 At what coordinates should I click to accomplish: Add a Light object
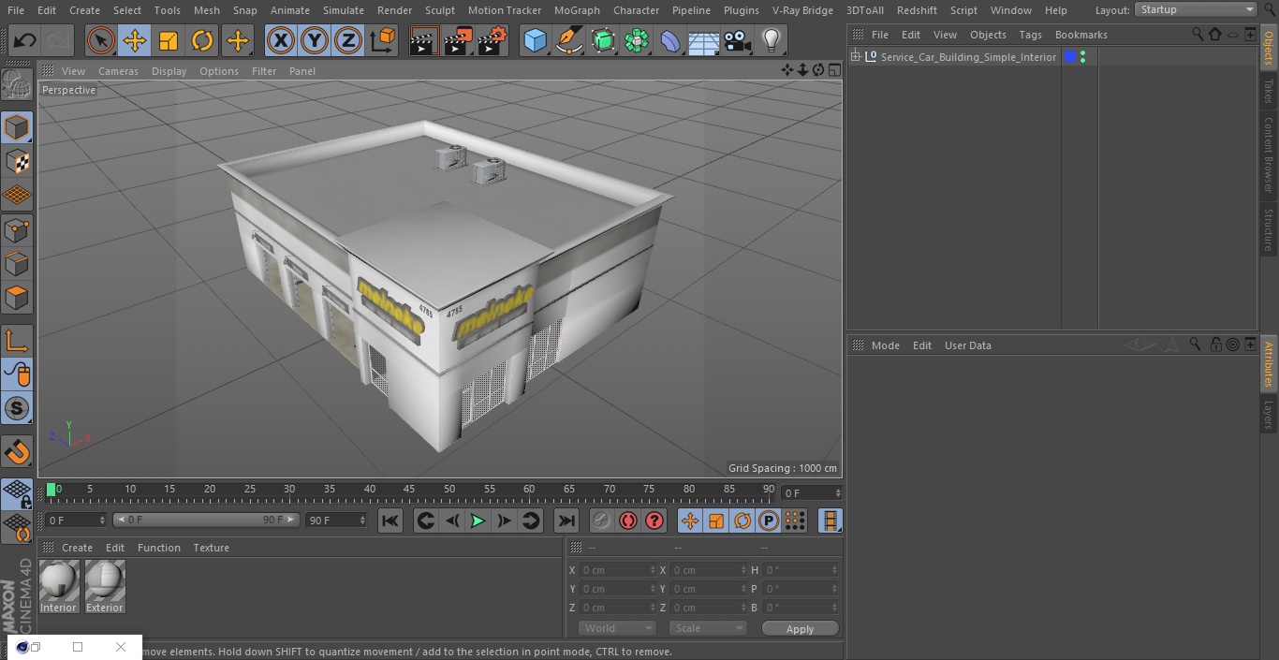(x=771, y=40)
